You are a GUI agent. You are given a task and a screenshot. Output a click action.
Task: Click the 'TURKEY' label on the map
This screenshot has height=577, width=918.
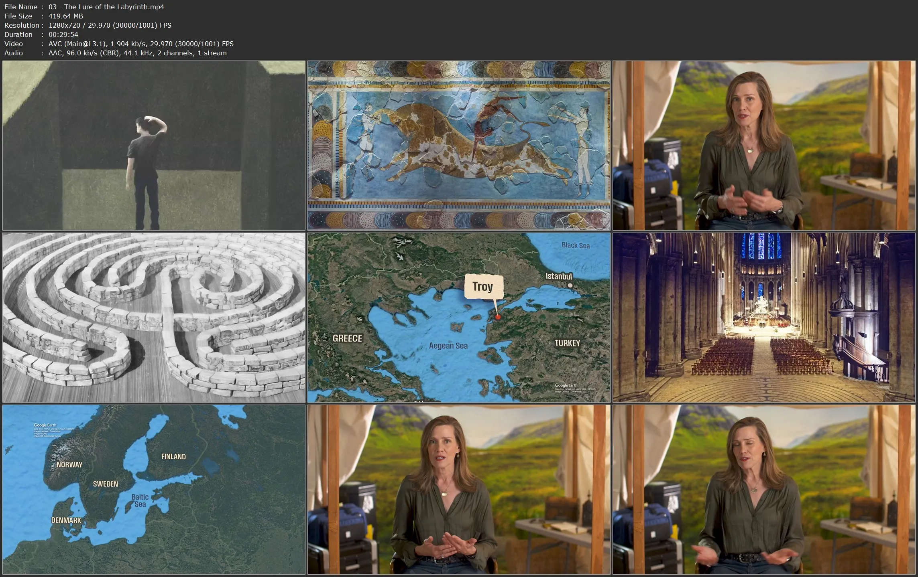(567, 343)
